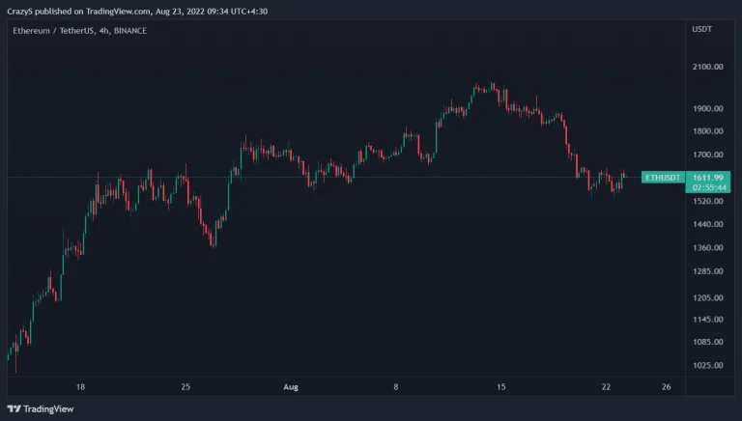Select date 25 on the time axis
The image size is (742, 421).
tap(185, 386)
